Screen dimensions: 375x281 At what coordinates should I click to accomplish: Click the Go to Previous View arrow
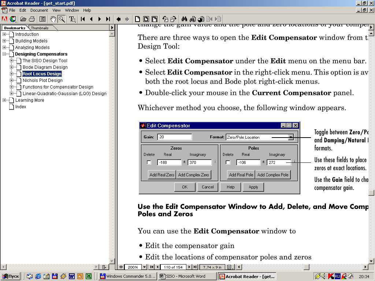pyautogui.click(x=118, y=19)
